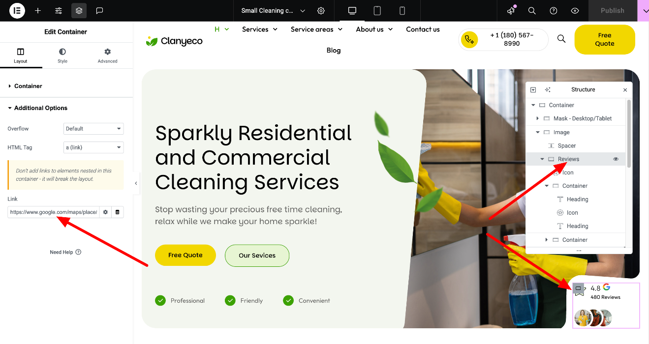
Task: Preview changes with the eye icon
Action: (575, 10)
